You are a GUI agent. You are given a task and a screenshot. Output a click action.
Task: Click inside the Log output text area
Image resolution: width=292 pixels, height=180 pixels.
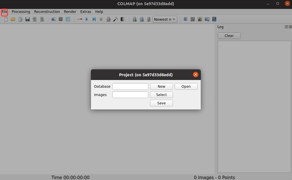[x=254, y=107]
